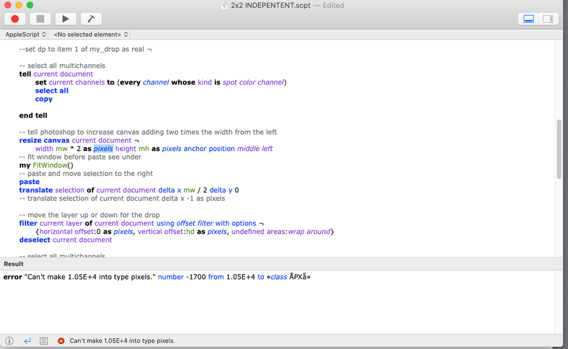Screen dimensions: 568x349
Task: Click the Stop script icon
Action: click(x=40, y=19)
